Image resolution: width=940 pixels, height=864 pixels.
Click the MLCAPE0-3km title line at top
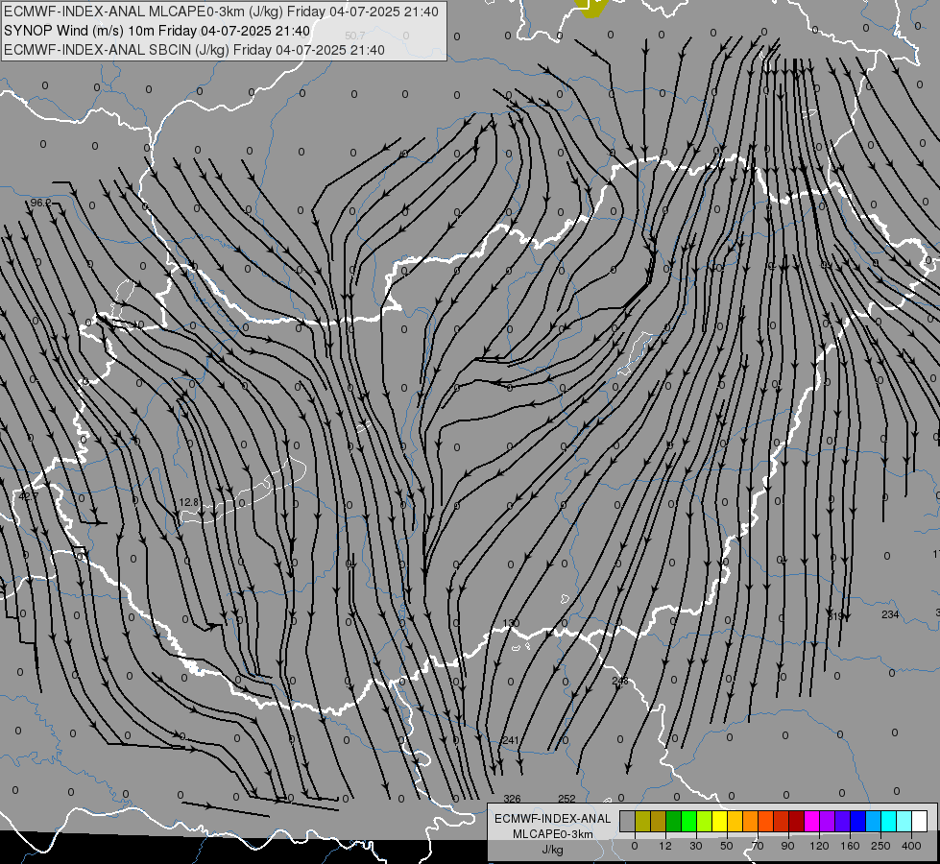tap(221, 12)
